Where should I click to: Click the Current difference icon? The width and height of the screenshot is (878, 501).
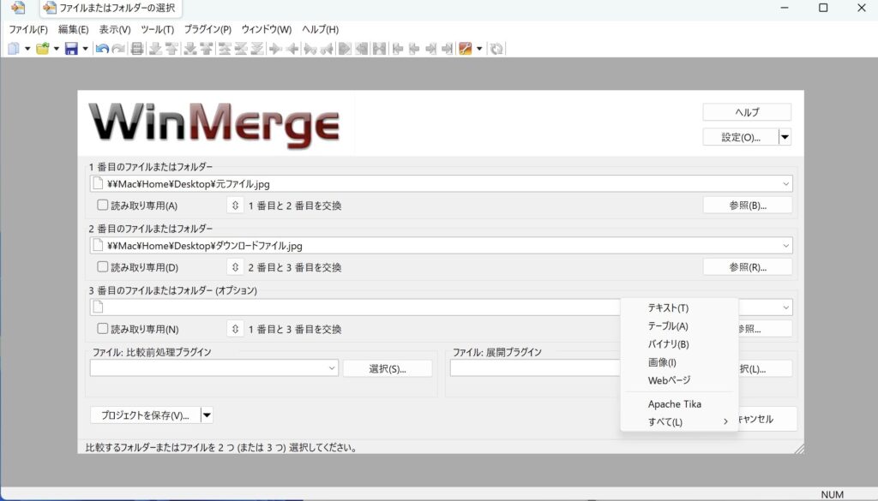pyautogui.click(x=241, y=49)
